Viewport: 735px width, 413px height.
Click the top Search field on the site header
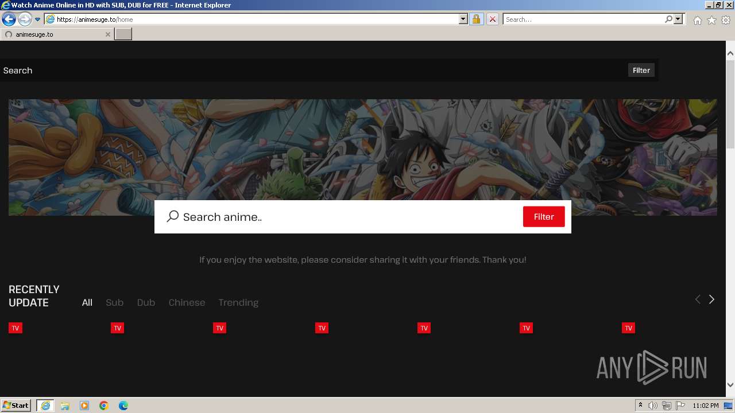coord(313,70)
